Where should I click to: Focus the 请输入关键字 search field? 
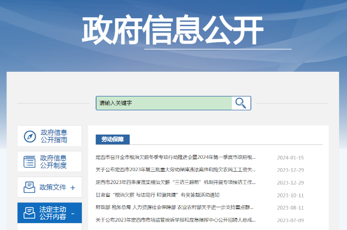tap(164, 103)
